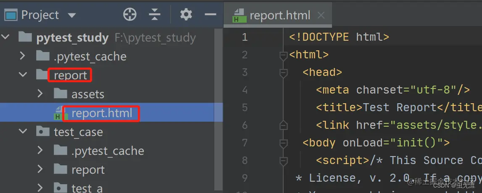
Task: Expand .pytest_cache under test_case
Action: click(x=40, y=150)
